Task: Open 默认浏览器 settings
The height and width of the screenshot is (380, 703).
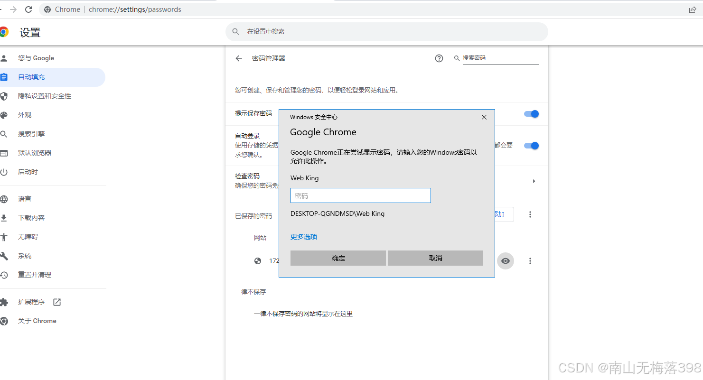Action: pyautogui.click(x=35, y=153)
